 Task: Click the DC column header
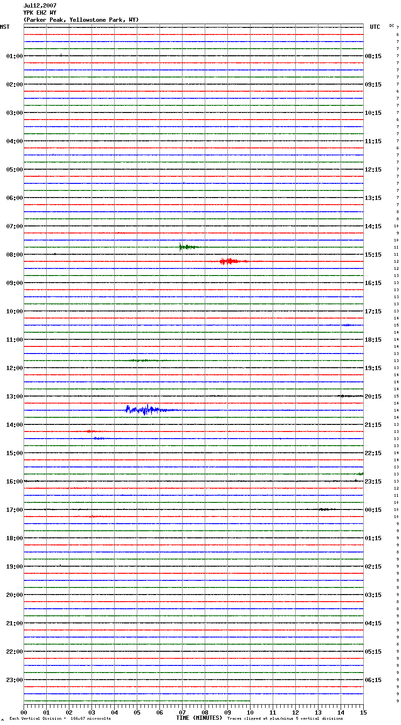(392, 26)
